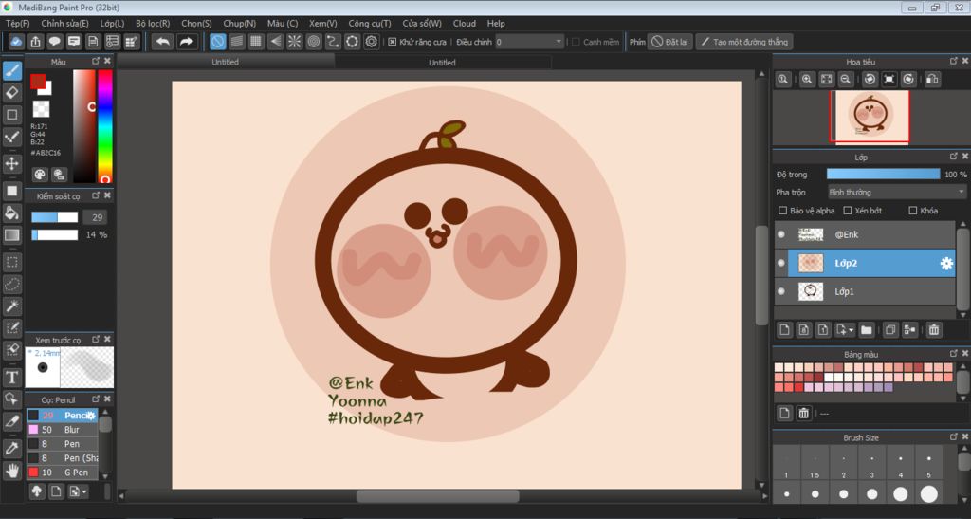Image resolution: width=971 pixels, height=519 pixels.
Task: Close the Màu color panel
Action: 108,61
